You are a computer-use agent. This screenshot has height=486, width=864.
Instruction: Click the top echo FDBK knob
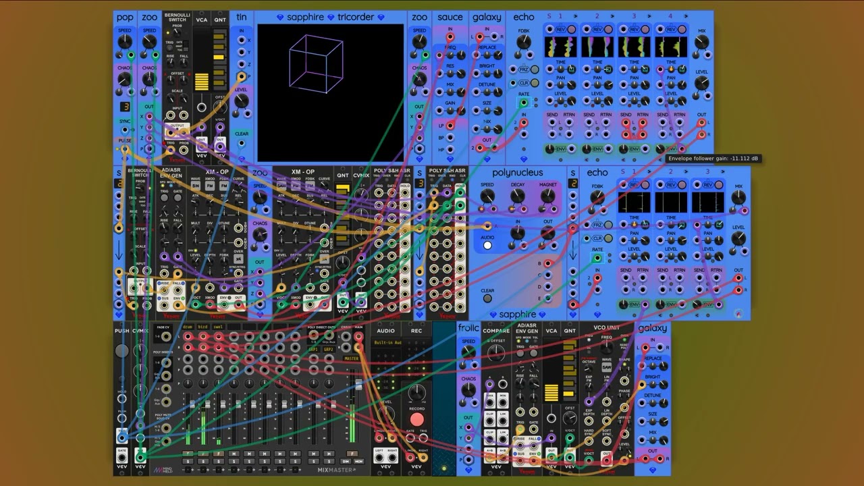523,41
